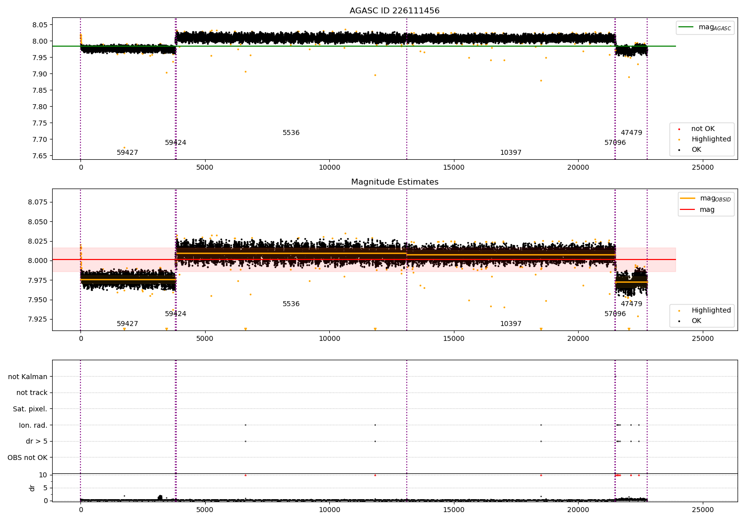This screenshot has width=745, height=521.
Task: Click OBSID label 57096 in the top plot
Action: 615,143
